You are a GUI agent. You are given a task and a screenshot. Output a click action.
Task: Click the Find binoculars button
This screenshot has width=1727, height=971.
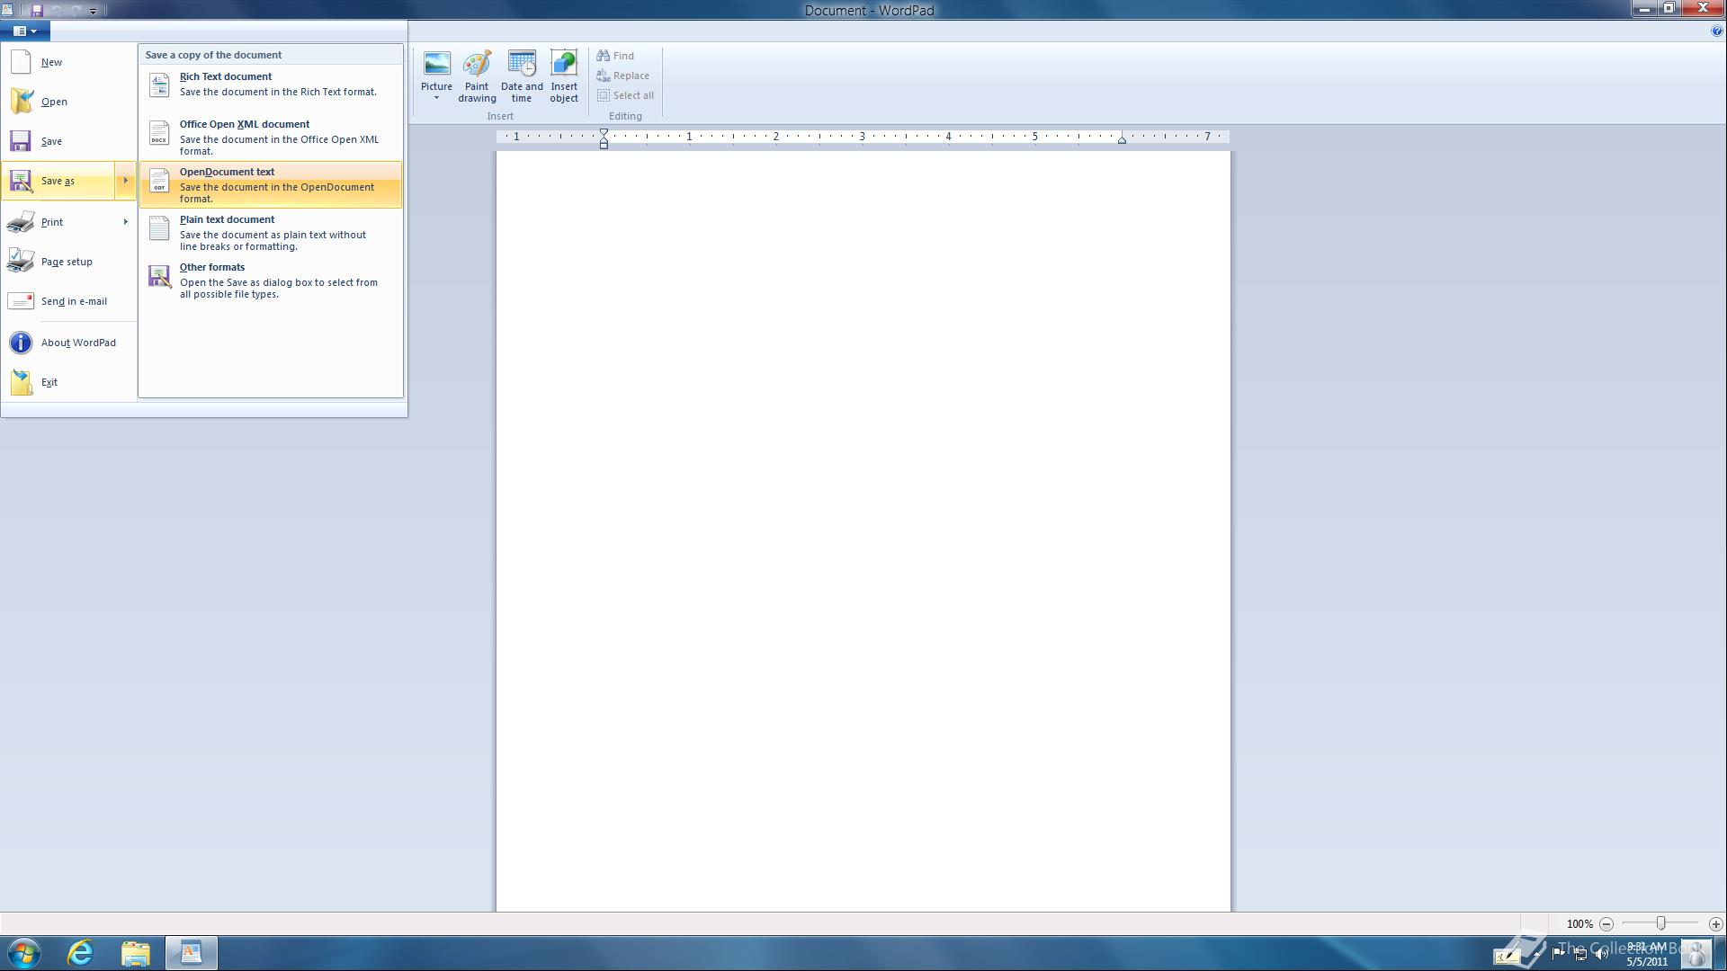[616, 56]
